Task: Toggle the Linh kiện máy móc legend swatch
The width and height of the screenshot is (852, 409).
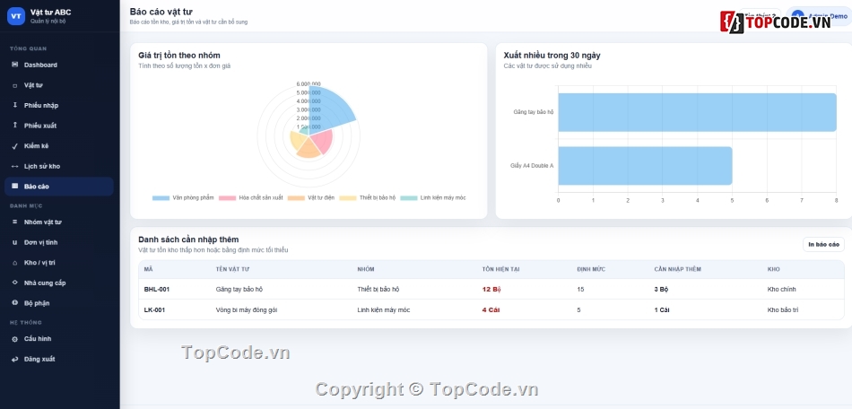Action: pyautogui.click(x=409, y=198)
